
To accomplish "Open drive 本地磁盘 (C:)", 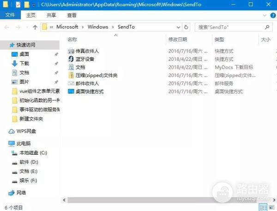I will [x=33, y=153].
